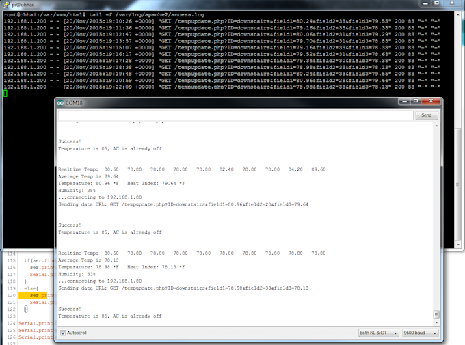Viewport: 465px width, 345px height.
Task: Click the 82.40 realtime temp value
Action: tap(226, 169)
